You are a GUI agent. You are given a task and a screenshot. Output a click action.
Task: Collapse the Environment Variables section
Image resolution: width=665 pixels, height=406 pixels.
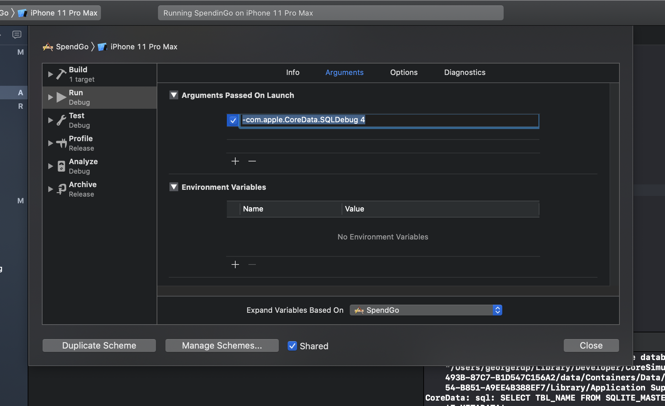pyautogui.click(x=174, y=187)
